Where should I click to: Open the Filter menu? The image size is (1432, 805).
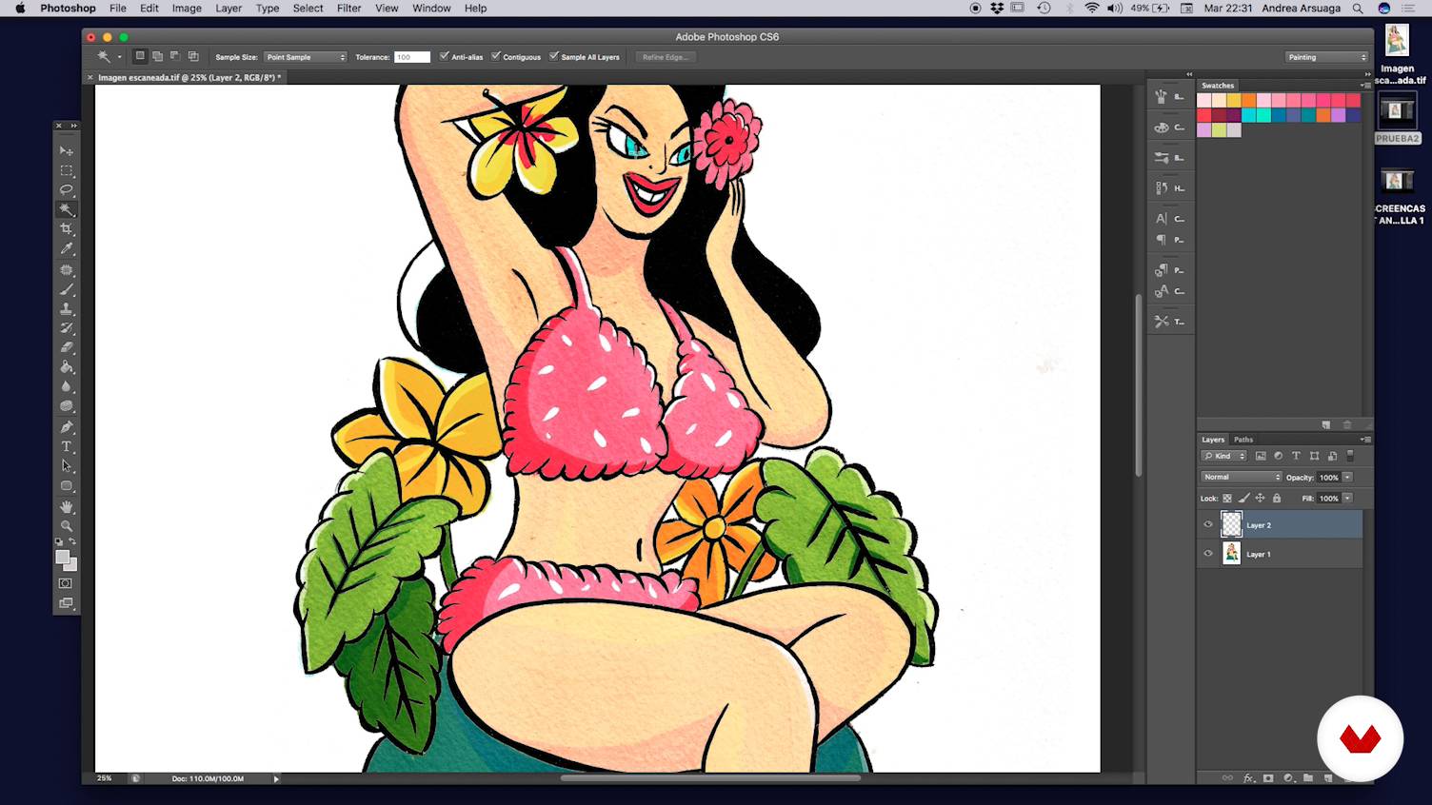click(x=349, y=8)
